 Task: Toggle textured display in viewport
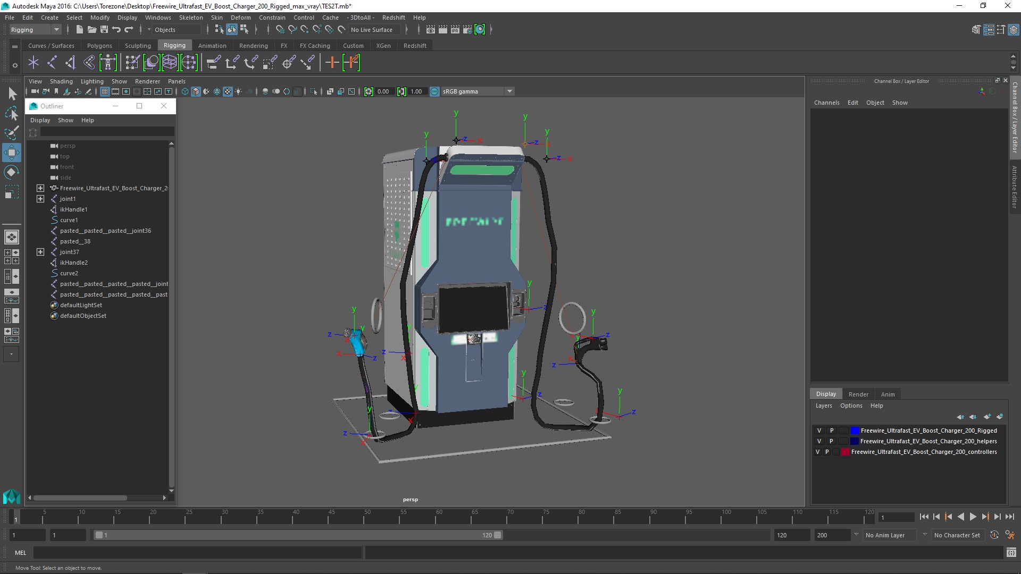(x=228, y=91)
